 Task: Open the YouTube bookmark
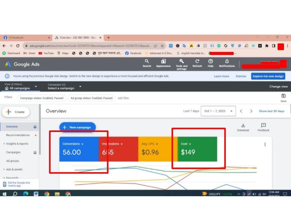pyautogui.click(x=46, y=53)
